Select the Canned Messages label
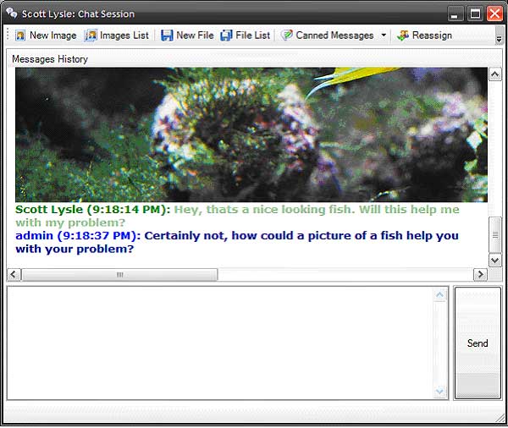Viewport: 508px width, 428px height. (x=334, y=36)
